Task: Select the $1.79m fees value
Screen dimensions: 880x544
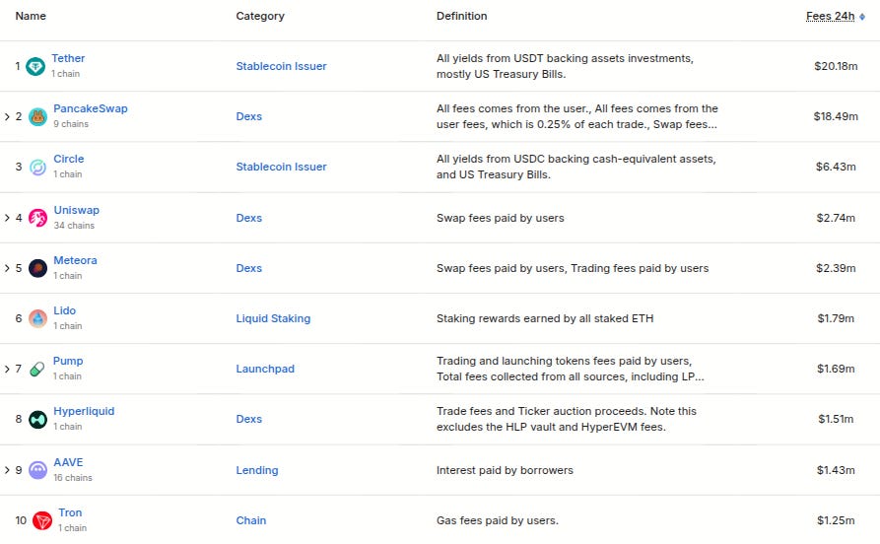Action: click(x=836, y=318)
